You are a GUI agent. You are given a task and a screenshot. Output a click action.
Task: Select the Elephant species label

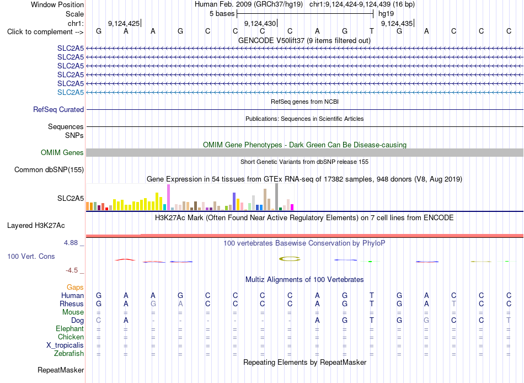(x=70, y=328)
